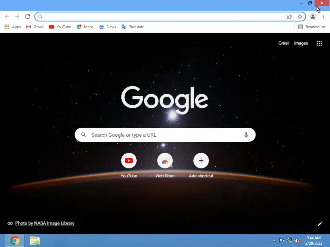The height and width of the screenshot is (247, 330).
Task: Click the Google logo
Action: click(165, 100)
